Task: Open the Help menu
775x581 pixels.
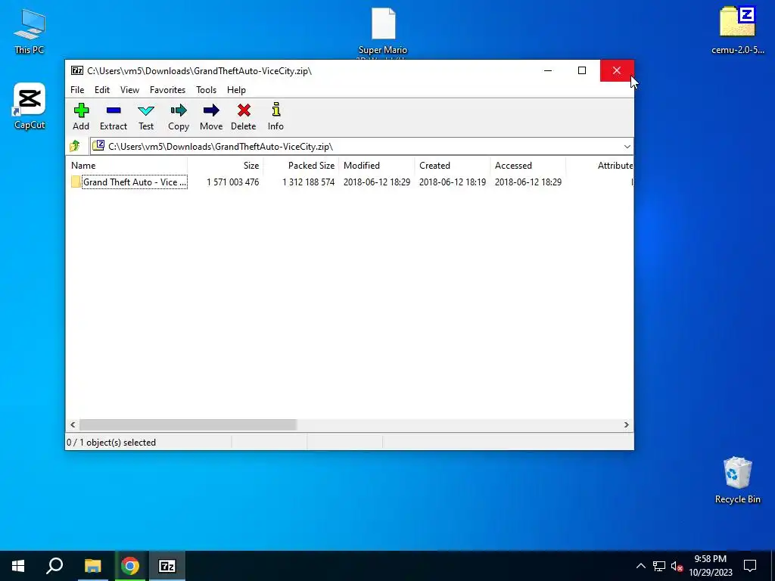Action: 236,90
